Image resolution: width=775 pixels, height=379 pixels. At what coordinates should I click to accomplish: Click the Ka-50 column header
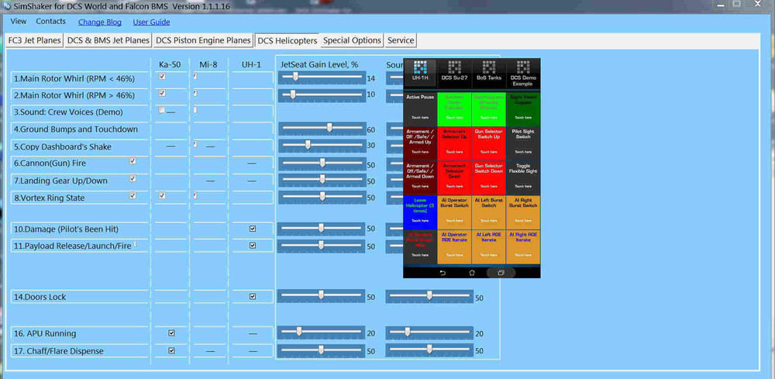[x=170, y=64]
